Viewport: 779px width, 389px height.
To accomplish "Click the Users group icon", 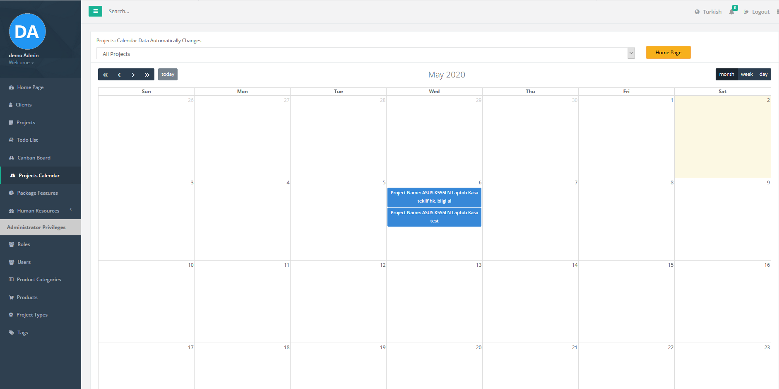I will (x=12, y=262).
